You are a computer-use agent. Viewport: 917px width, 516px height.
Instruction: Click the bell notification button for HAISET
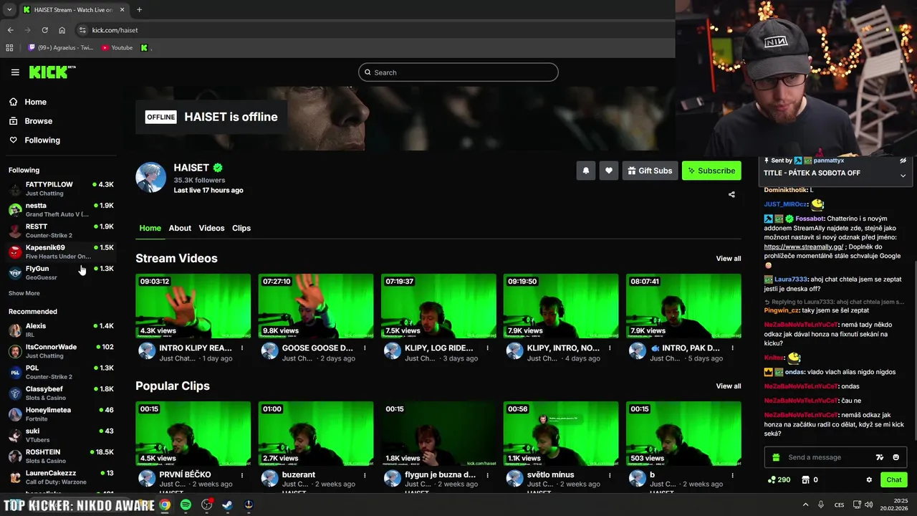pyautogui.click(x=586, y=171)
